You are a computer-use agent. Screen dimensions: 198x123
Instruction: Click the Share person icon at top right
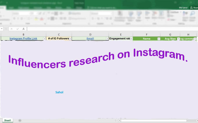tap(192, 8)
